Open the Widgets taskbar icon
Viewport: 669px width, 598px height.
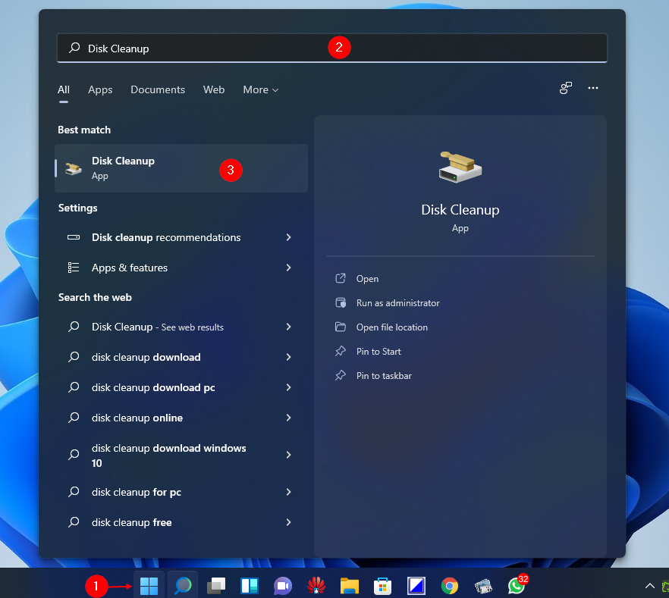[250, 586]
